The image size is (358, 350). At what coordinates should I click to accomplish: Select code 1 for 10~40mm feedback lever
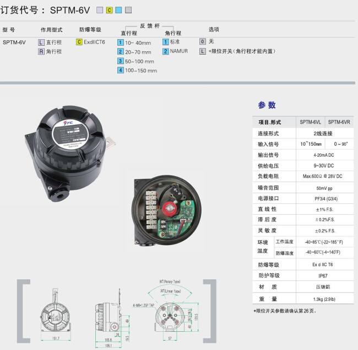(x=120, y=43)
